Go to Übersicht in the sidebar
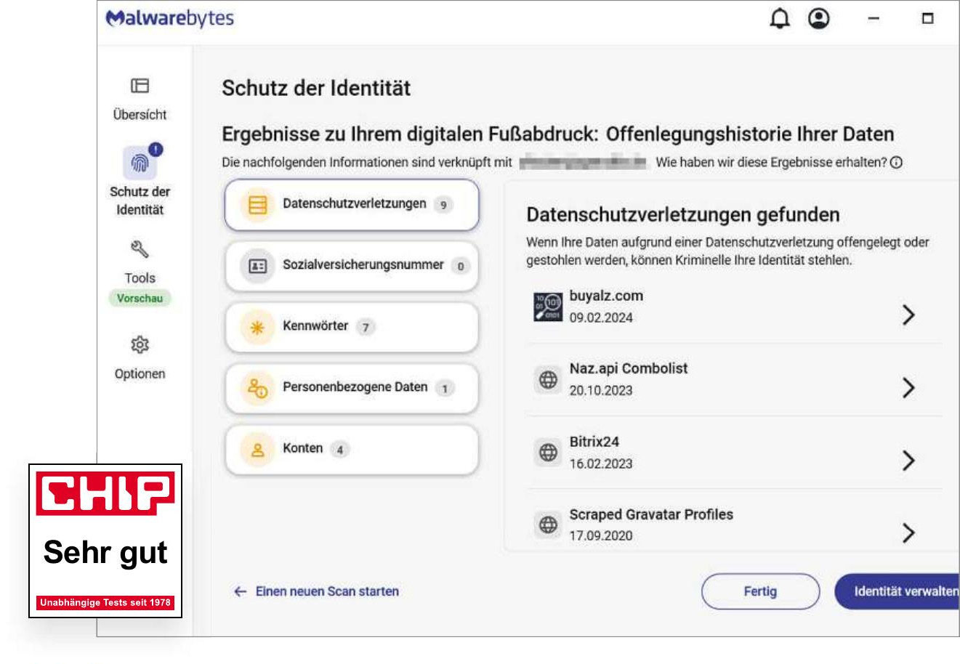Screen dimensions: 960x664 pos(140,99)
